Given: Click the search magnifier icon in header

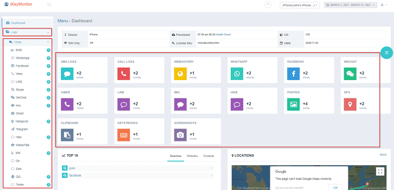Looking at the screenshot, I should tap(268, 5).
